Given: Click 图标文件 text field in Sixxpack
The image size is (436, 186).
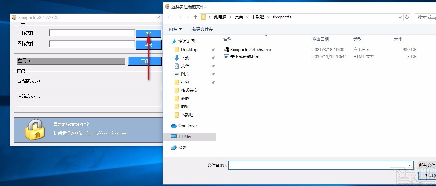Looking at the screenshot, I should [92, 44].
